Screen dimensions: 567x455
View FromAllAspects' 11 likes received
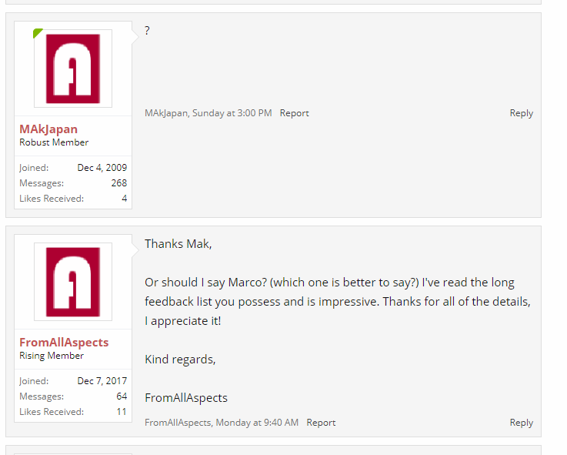[122, 412]
